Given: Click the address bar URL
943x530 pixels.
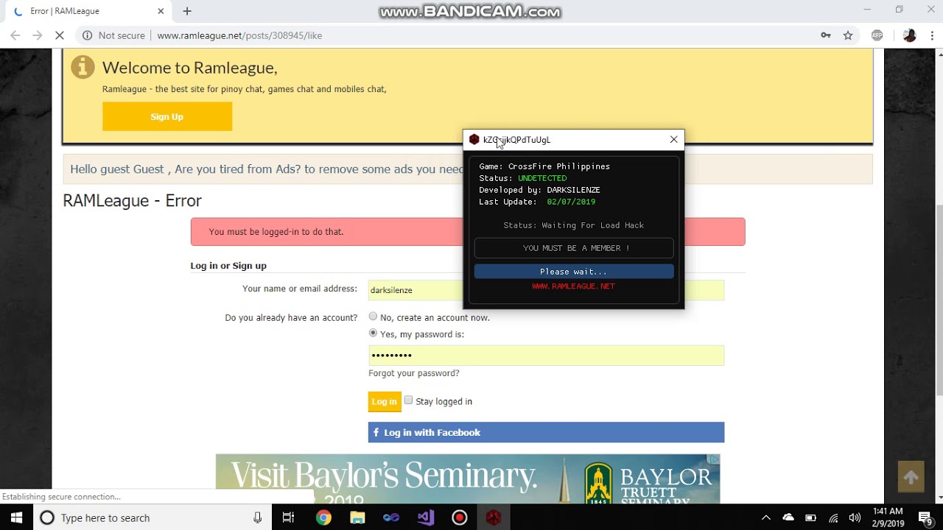Looking at the screenshot, I should tap(239, 35).
